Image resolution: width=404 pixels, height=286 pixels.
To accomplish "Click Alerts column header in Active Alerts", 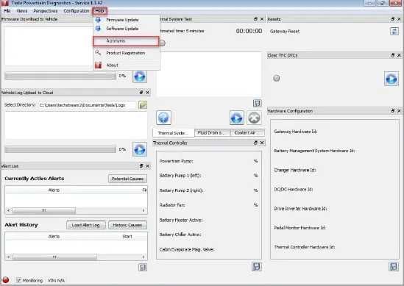I will 54,190.
